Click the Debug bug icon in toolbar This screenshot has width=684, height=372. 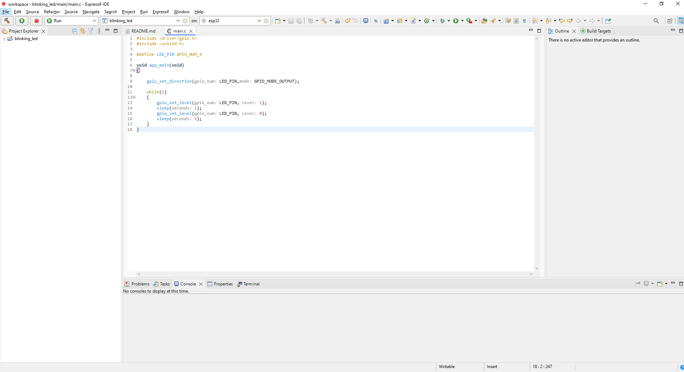pyautogui.click(x=443, y=21)
